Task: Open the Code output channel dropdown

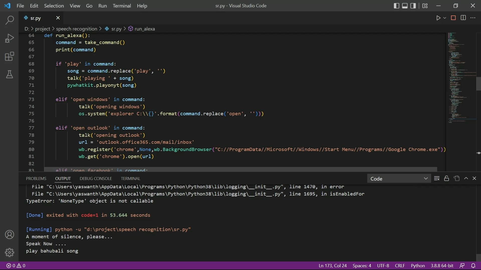Action: 399,178
